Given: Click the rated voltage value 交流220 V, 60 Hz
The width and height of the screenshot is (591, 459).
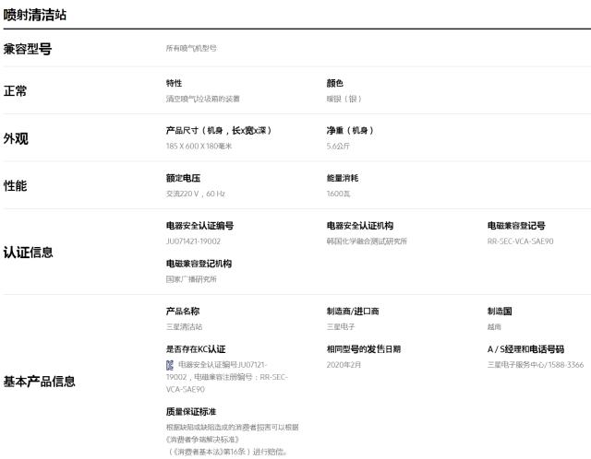Looking at the screenshot, I should [195, 194].
